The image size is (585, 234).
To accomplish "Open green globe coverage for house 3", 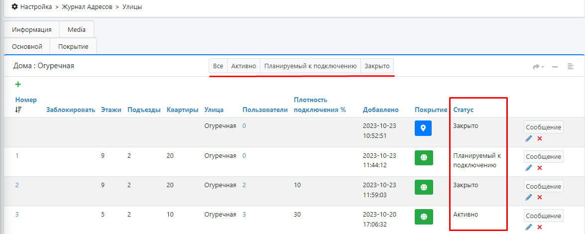I will click(x=423, y=217).
